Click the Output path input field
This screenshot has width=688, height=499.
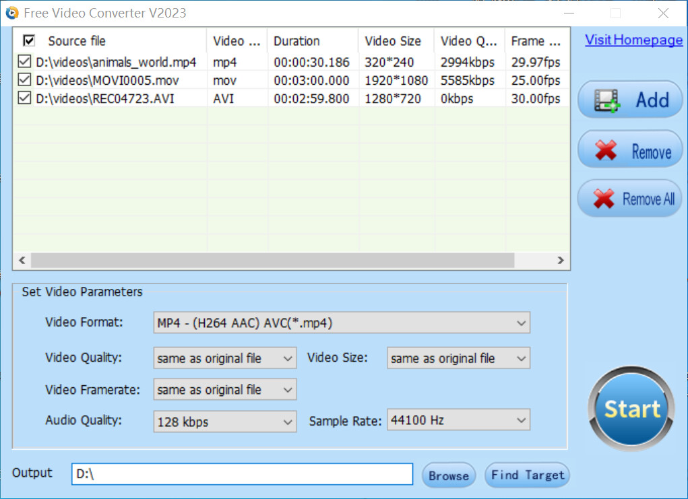241,474
